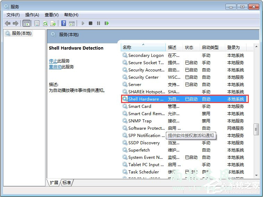The width and height of the screenshot is (263, 197).
Task: Click WSC... description of Security Center
Action: [174, 77]
